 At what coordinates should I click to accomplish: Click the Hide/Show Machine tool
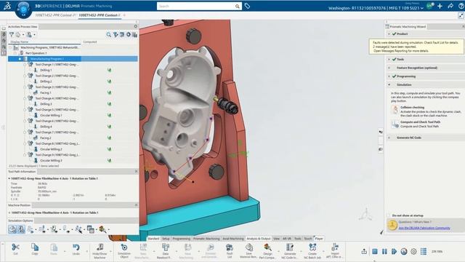(x=100, y=251)
